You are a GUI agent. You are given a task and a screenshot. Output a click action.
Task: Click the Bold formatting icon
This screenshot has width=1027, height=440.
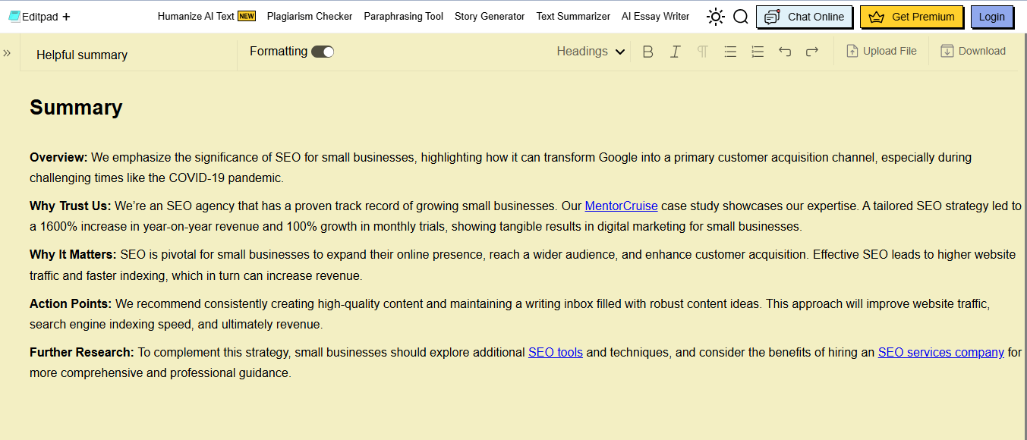tap(647, 52)
